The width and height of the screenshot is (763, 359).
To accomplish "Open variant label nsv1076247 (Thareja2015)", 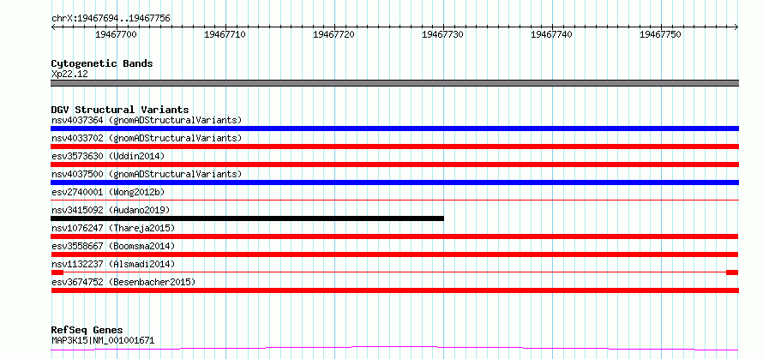I will tap(113, 228).
